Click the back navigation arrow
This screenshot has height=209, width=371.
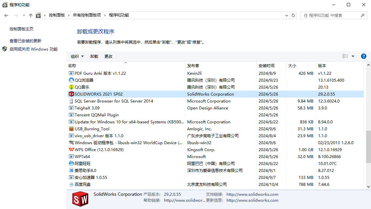(6, 16)
